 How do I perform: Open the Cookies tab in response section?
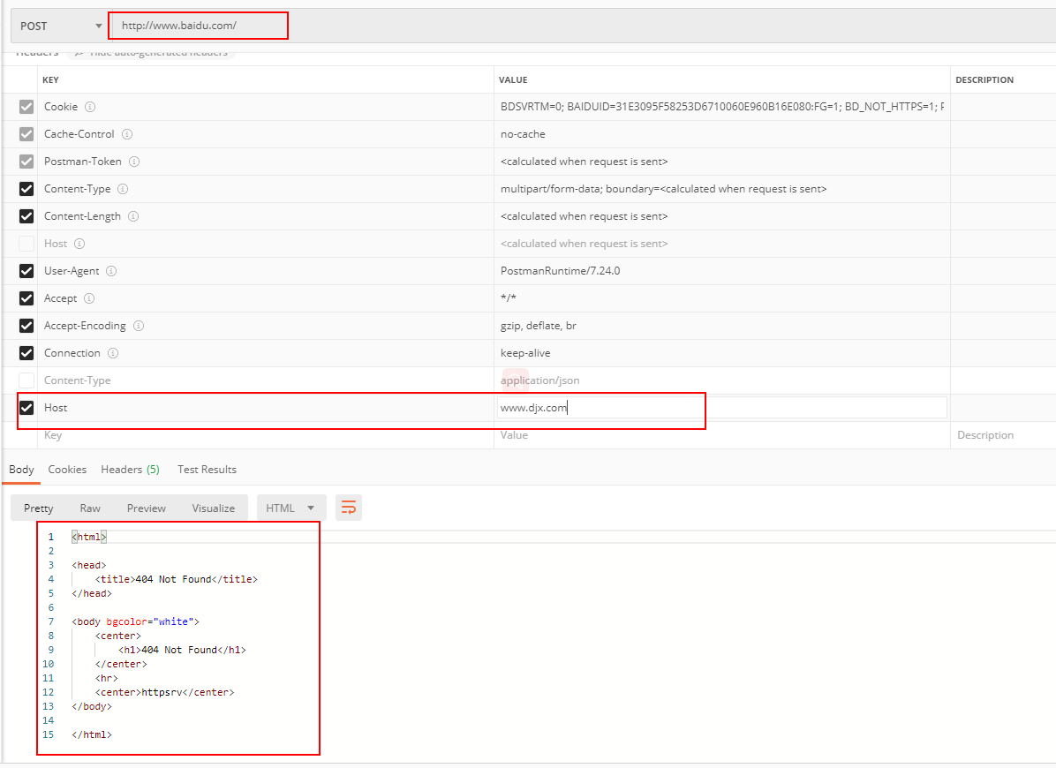pyautogui.click(x=67, y=470)
